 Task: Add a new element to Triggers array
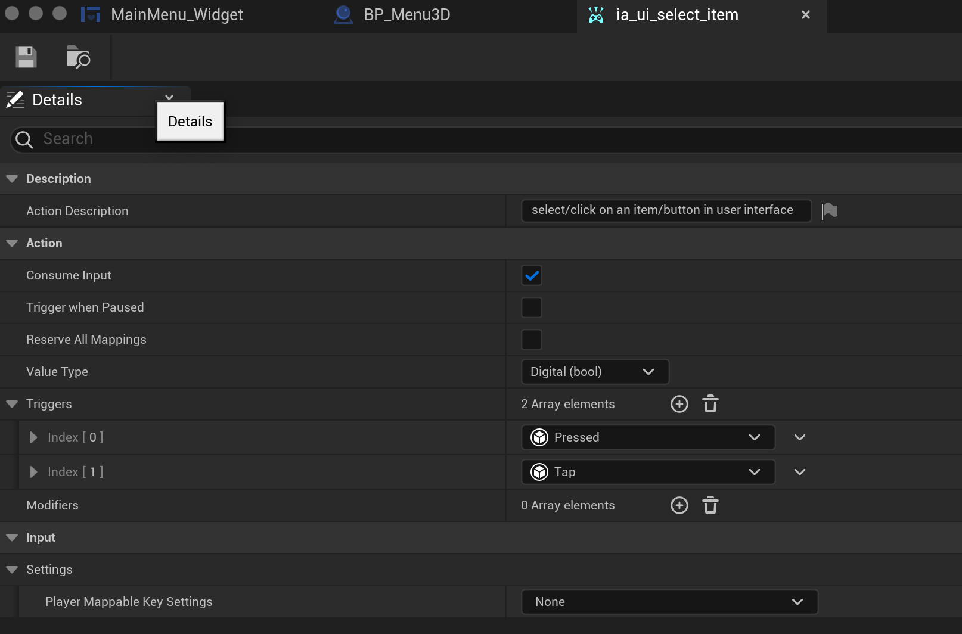click(x=679, y=404)
